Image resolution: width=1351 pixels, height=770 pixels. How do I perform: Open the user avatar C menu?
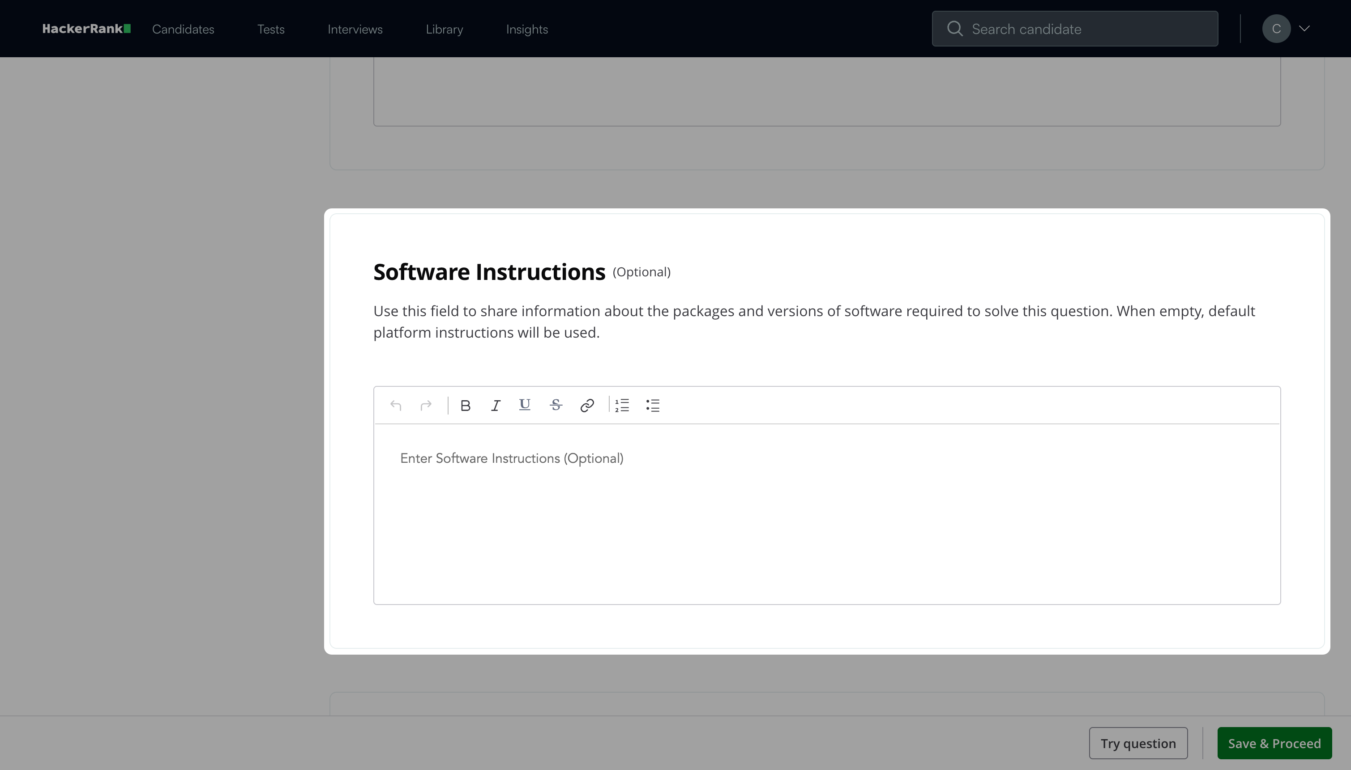click(1276, 29)
